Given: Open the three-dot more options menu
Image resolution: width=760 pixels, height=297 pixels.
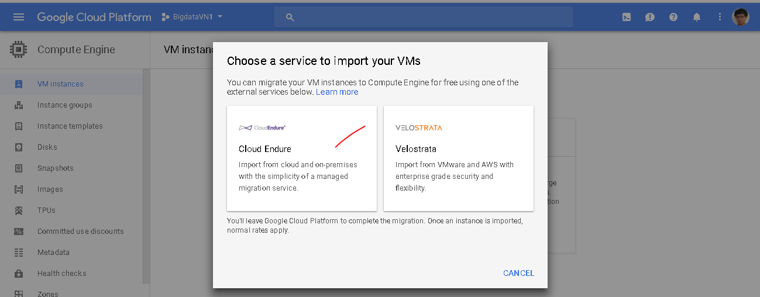Looking at the screenshot, I should pos(720,17).
